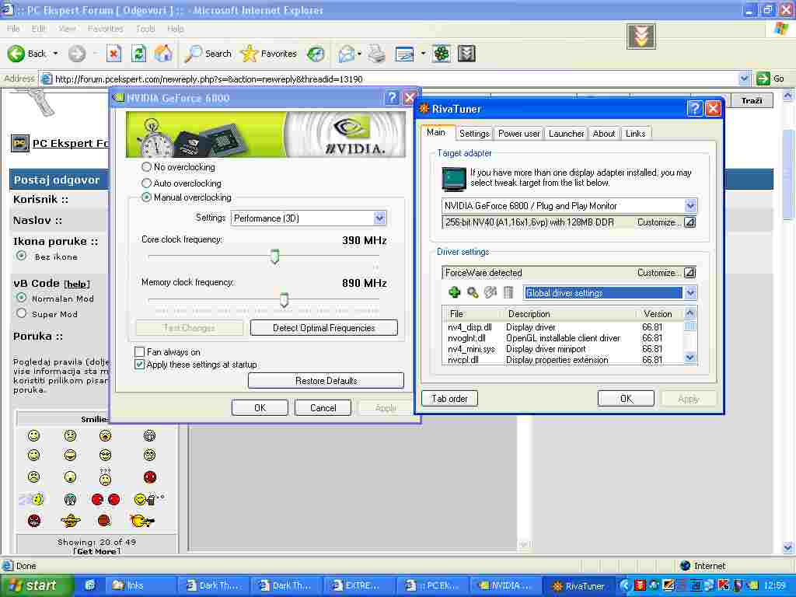Switch to the Power user tab
The width and height of the screenshot is (796, 597).
518,134
